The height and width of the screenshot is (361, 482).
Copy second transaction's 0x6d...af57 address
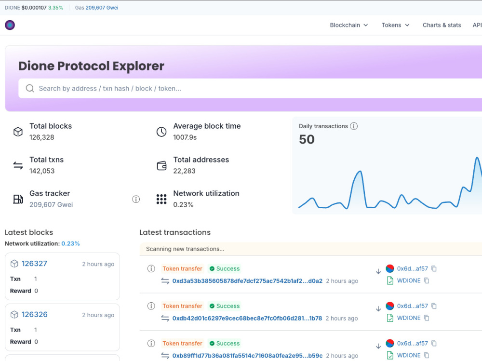(x=434, y=306)
